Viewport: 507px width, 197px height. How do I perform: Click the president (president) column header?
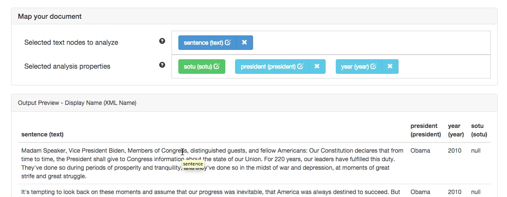425,130
